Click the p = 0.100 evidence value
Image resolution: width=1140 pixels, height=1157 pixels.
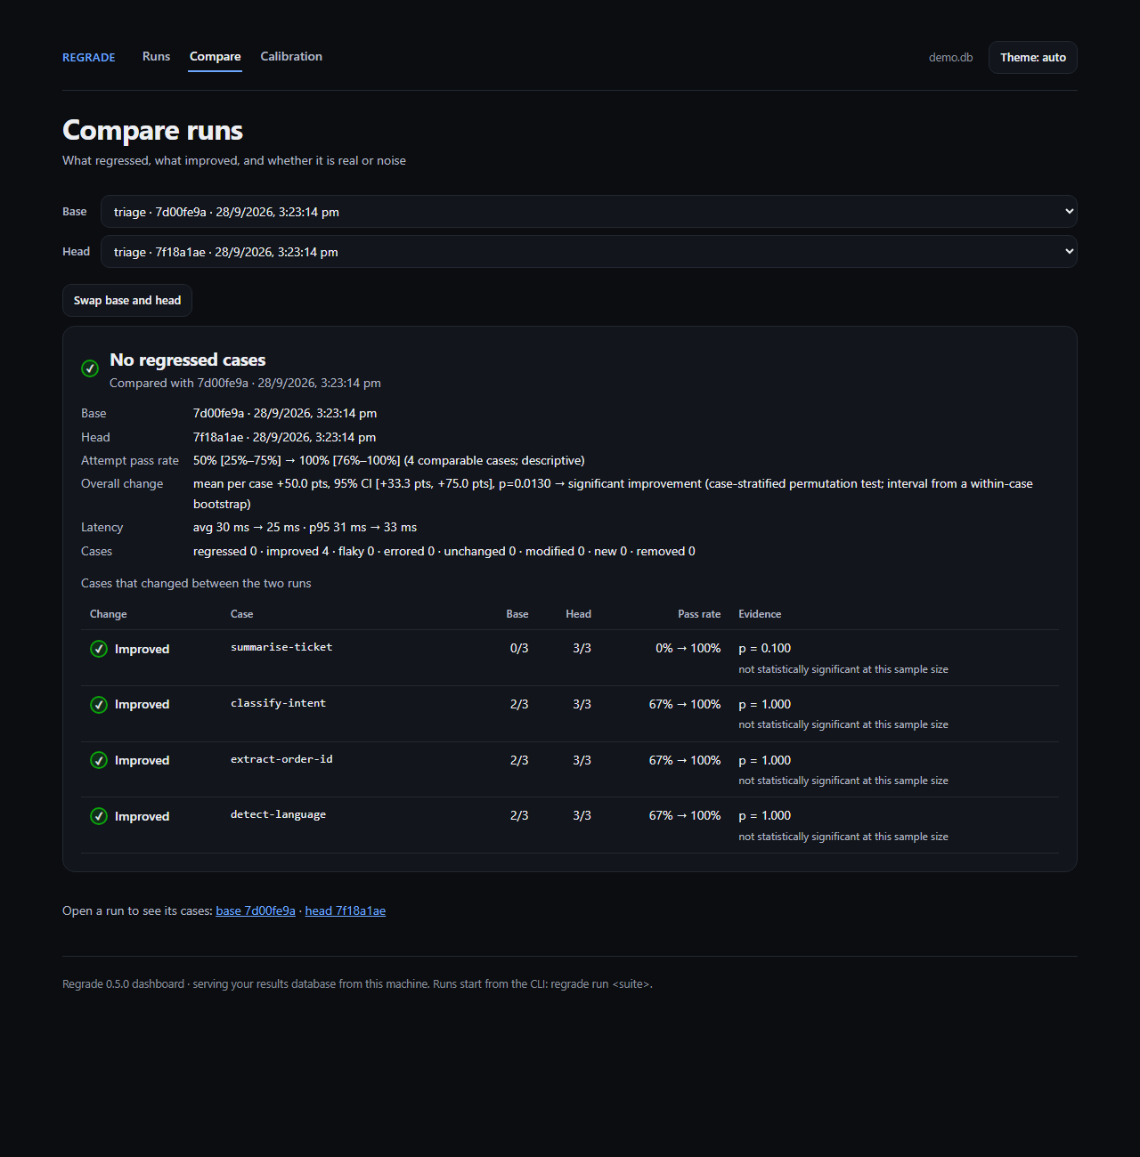coord(764,648)
